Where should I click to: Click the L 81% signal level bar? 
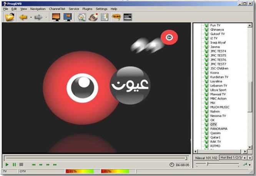tap(115, 171)
